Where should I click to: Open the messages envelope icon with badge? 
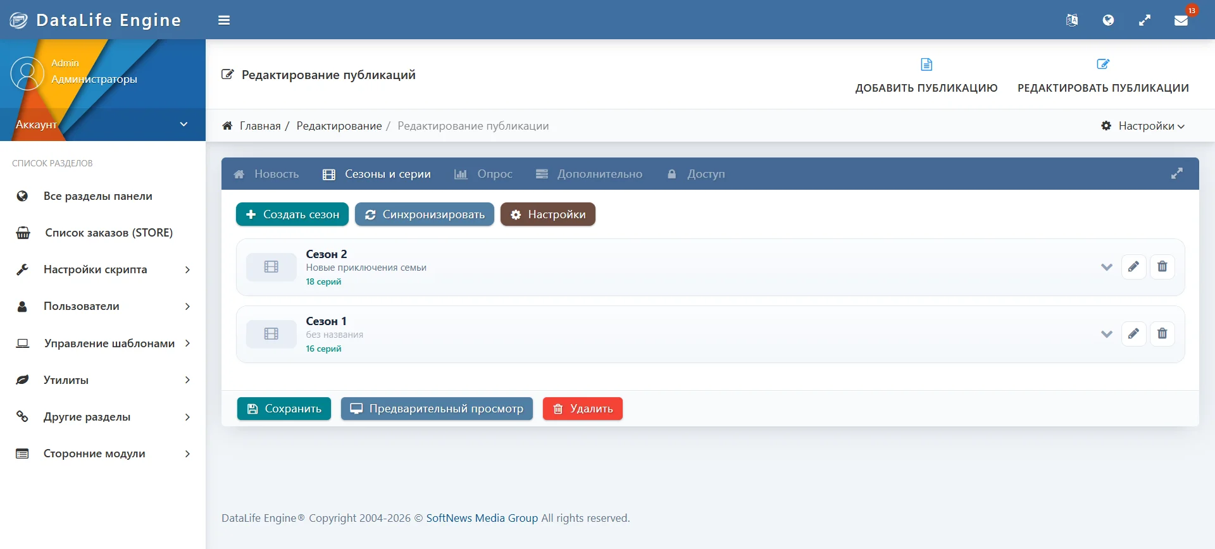pyautogui.click(x=1181, y=20)
